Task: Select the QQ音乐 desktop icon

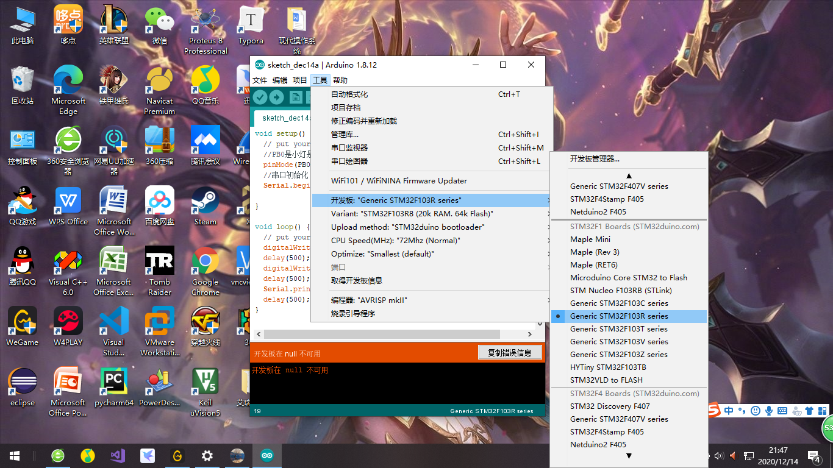Action: (x=206, y=86)
